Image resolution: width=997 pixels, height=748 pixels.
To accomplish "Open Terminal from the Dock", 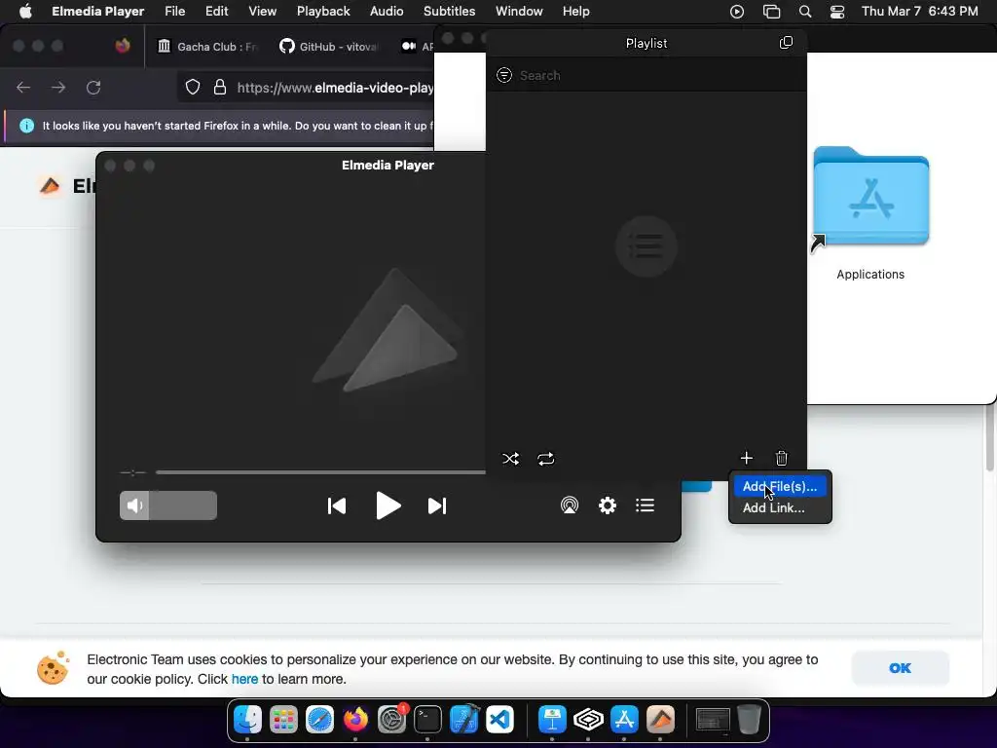I will click(x=427, y=720).
